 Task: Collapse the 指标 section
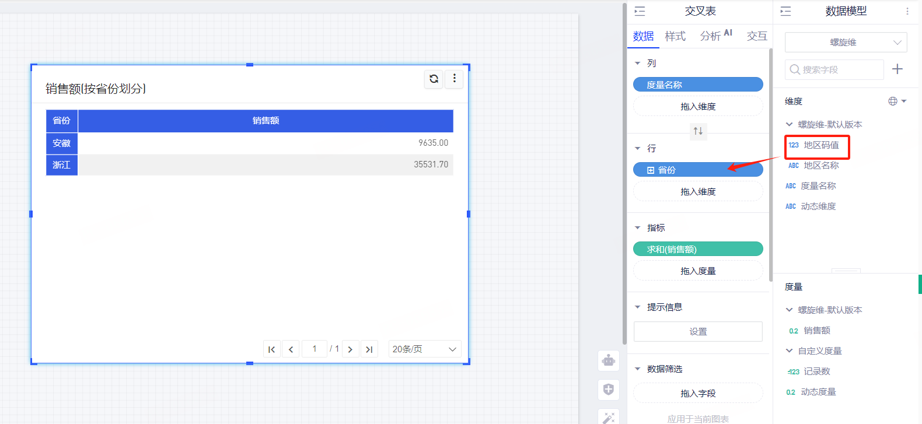pos(638,228)
